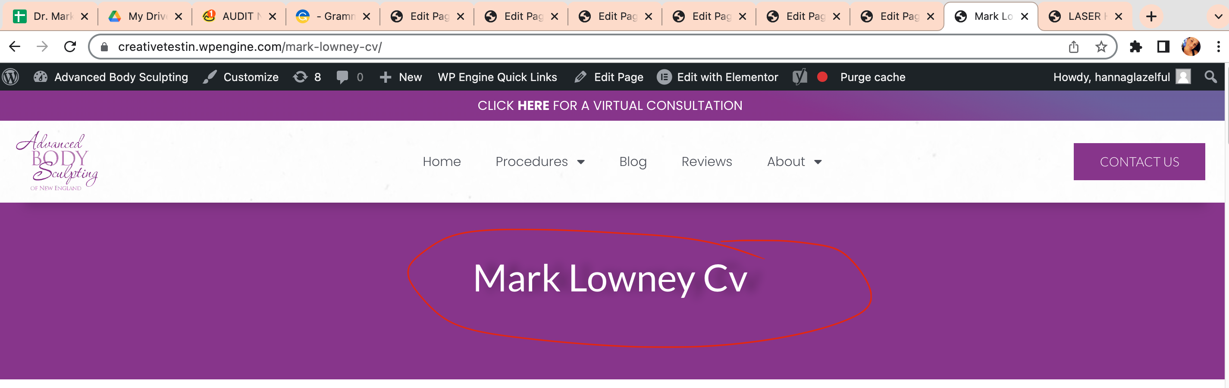Switch to the My Drive tab

coord(144,16)
